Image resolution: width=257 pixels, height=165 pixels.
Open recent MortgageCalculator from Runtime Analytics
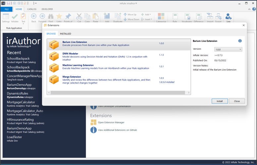point(23,104)
